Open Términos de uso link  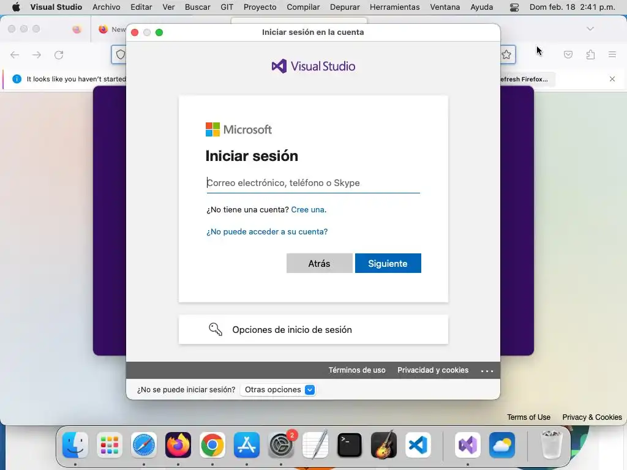[357, 370]
